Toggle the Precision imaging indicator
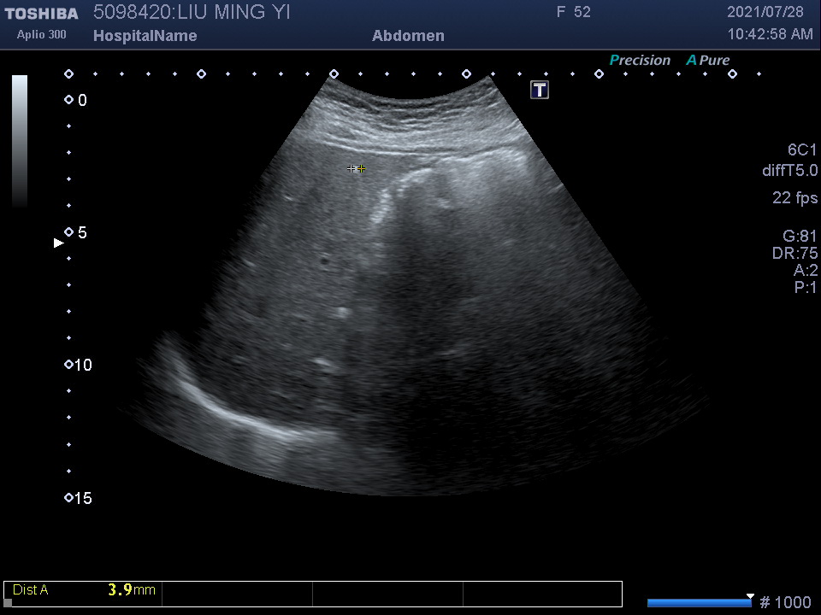Image resolution: width=821 pixels, height=615 pixels. click(640, 61)
